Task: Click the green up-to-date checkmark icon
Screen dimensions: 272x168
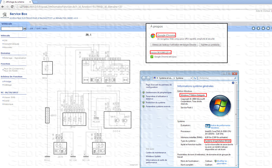Action: click(152, 57)
